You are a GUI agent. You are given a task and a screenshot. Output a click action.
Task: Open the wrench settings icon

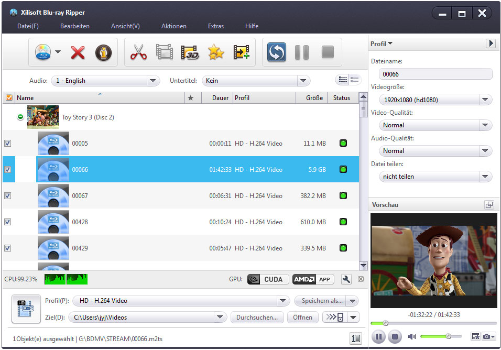[x=346, y=279]
